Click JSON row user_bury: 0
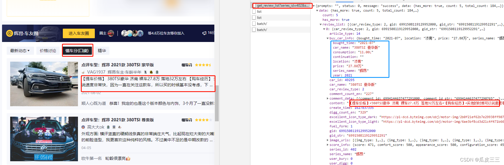 (341, 159)
